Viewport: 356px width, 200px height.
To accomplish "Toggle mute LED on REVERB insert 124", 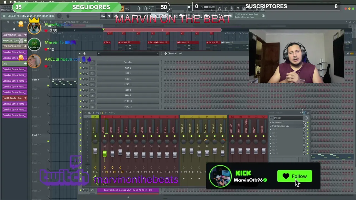I will [263, 136].
